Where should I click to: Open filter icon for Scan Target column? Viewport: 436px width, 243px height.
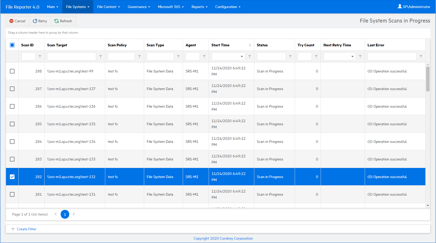101,56
